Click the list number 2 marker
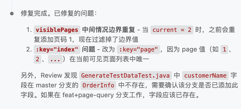 click(28, 49)
